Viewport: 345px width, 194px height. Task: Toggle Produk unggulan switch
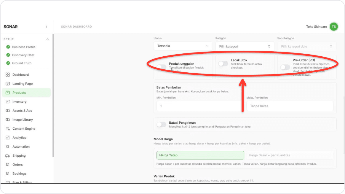click(x=161, y=67)
